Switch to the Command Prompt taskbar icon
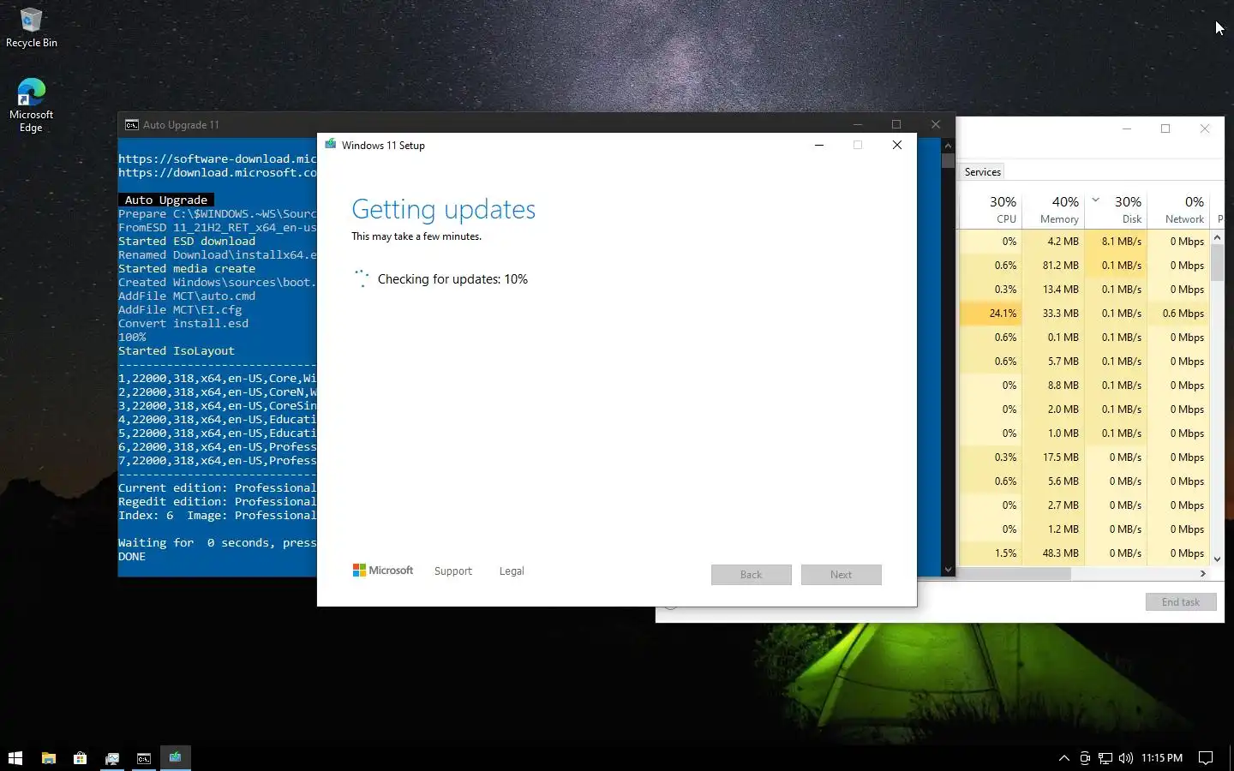Image resolution: width=1234 pixels, height=771 pixels. point(144,758)
